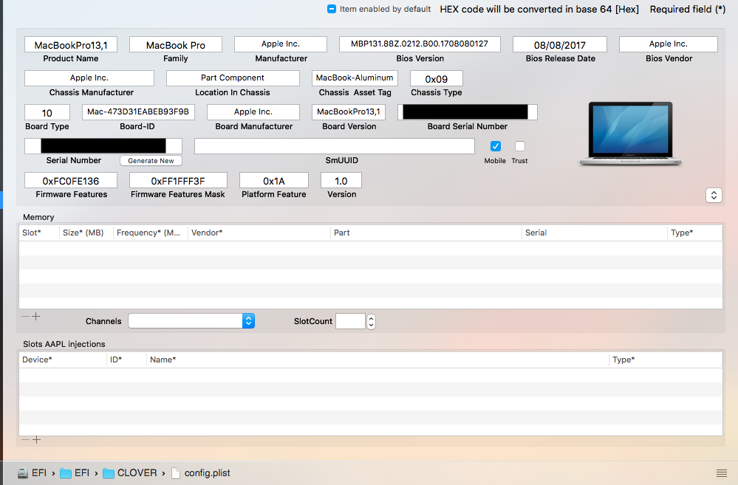Click the SmUUID input field
The width and height of the screenshot is (738, 485).
point(334,146)
